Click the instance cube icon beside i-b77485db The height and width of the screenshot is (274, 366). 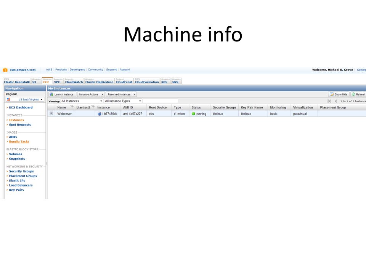pos(100,114)
